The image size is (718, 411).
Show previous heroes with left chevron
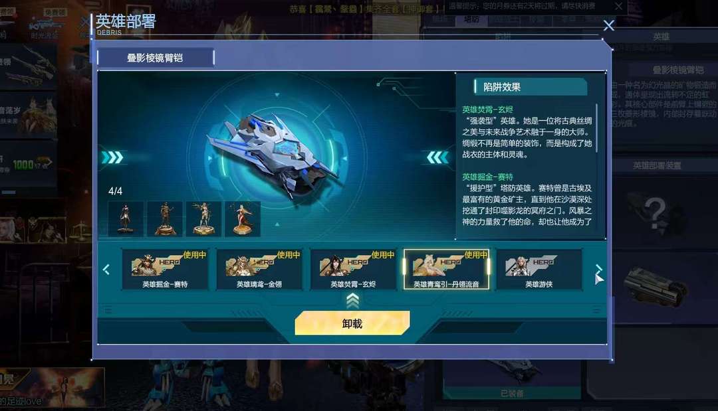coord(106,270)
